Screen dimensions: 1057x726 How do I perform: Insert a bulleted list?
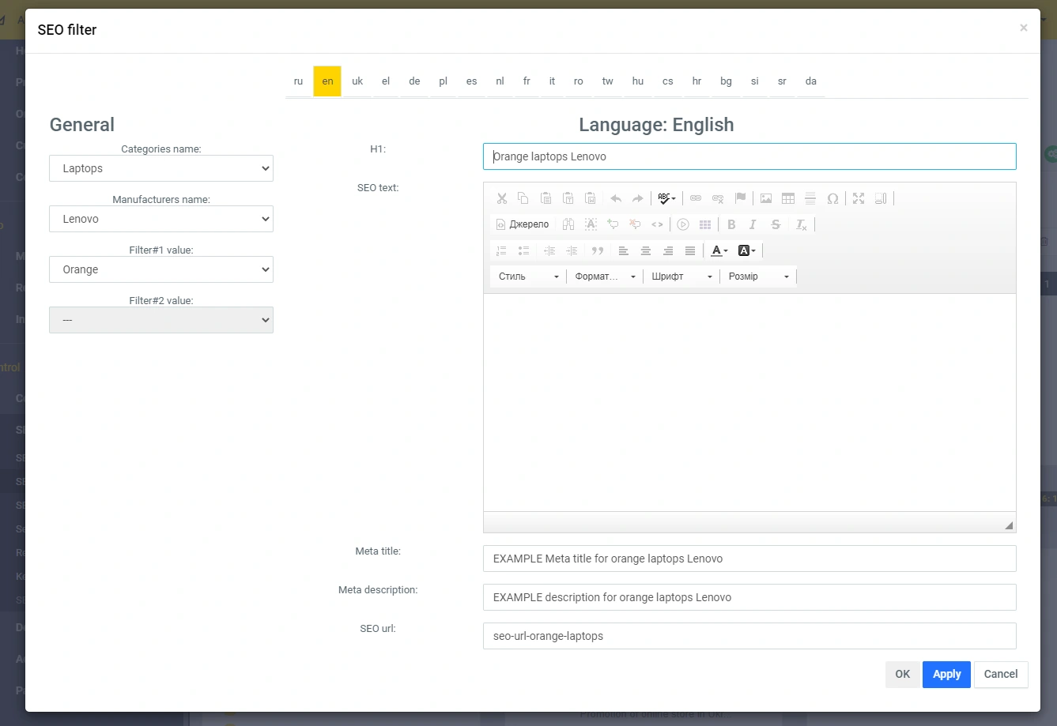pyautogui.click(x=523, y=250)
